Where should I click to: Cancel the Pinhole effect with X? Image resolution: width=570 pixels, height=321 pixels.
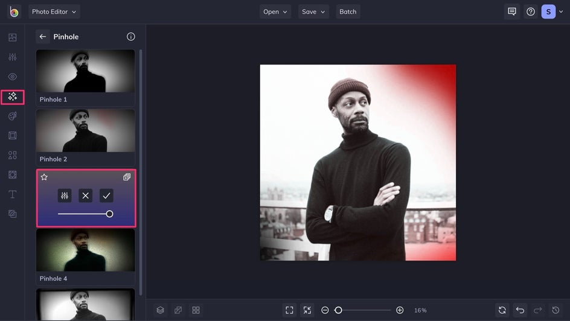tap(85, 195)
